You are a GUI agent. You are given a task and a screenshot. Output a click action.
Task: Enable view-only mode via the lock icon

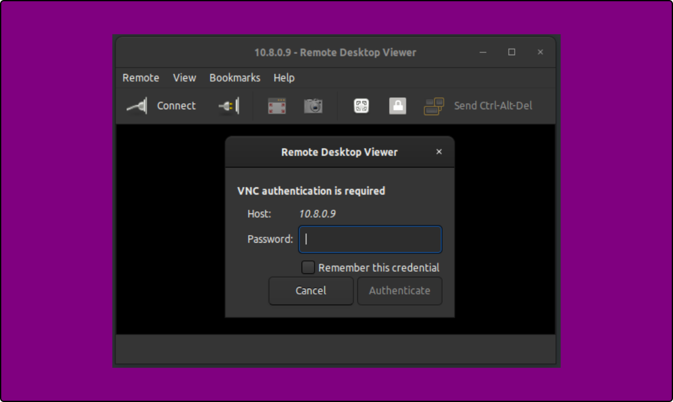point(398,106)
